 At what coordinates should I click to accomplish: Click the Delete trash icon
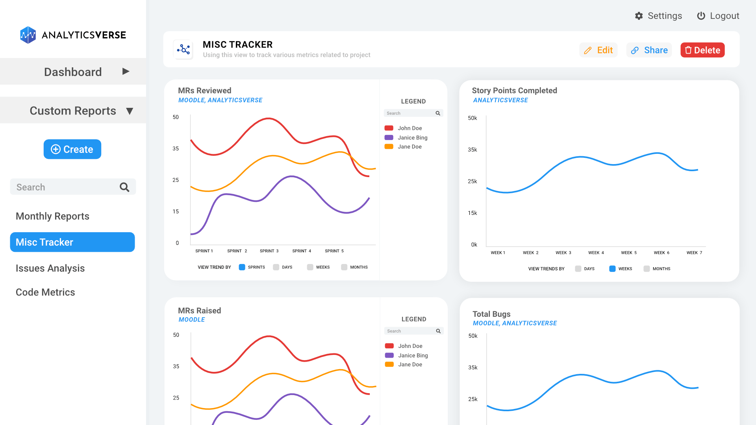pyautogui.click(x=689, y=50)
